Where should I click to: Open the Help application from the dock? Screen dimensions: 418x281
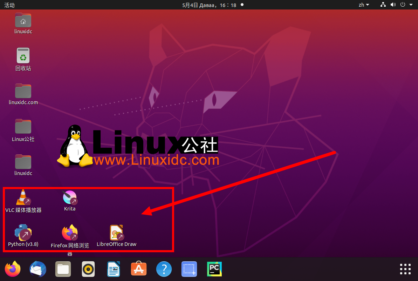coord(164,269)
